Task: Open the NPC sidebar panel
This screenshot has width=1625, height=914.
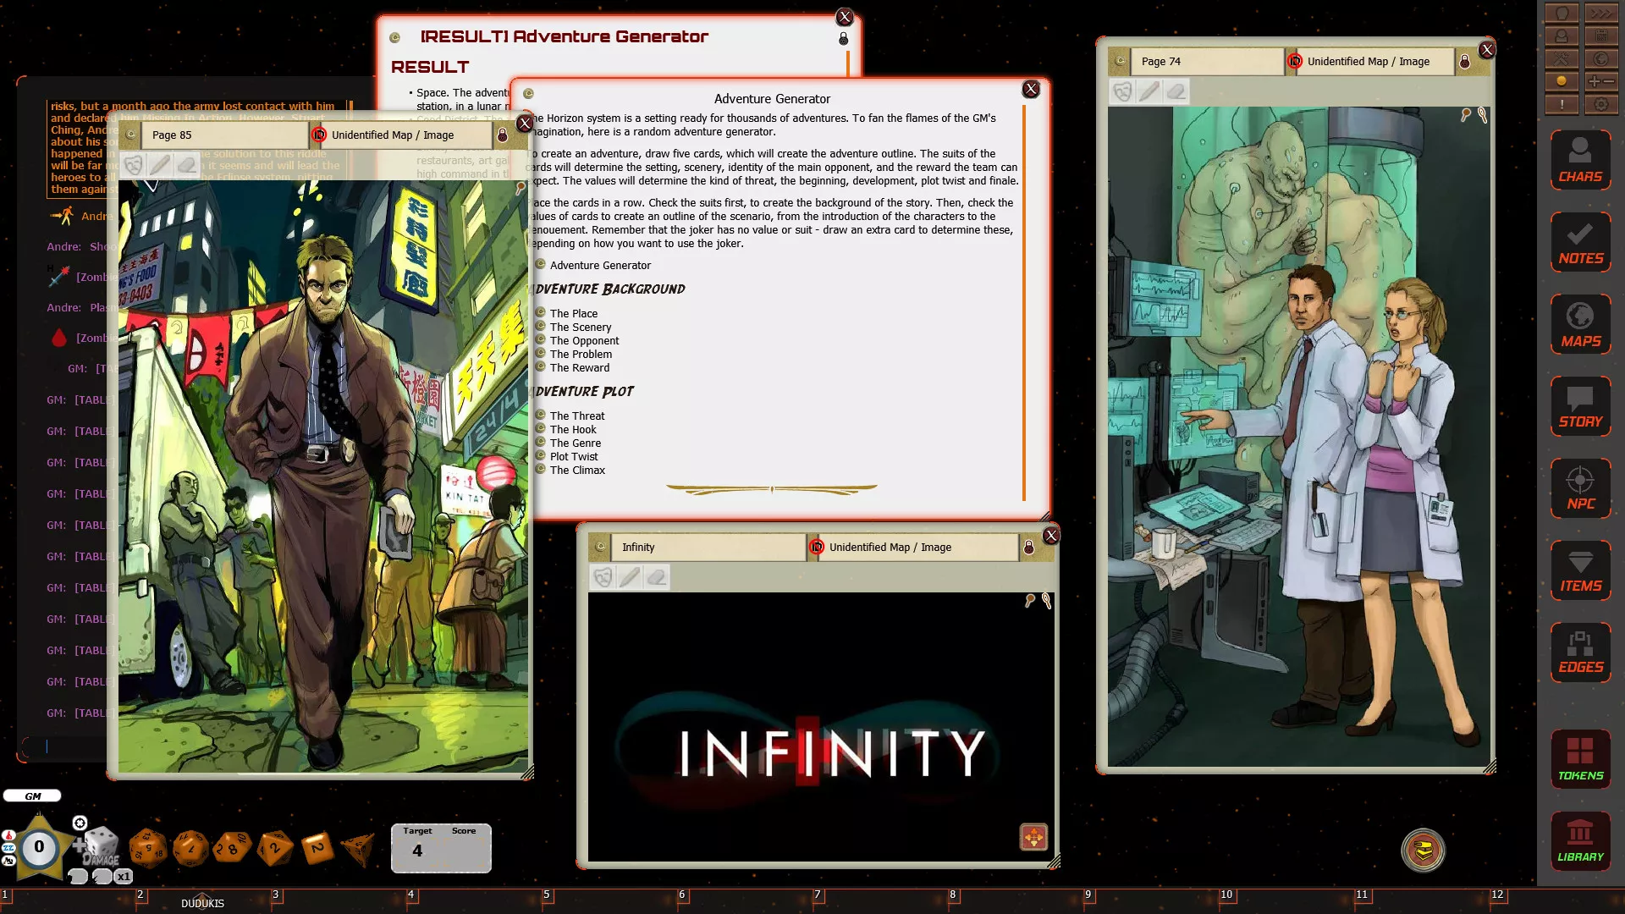Action: (1580, 488)
